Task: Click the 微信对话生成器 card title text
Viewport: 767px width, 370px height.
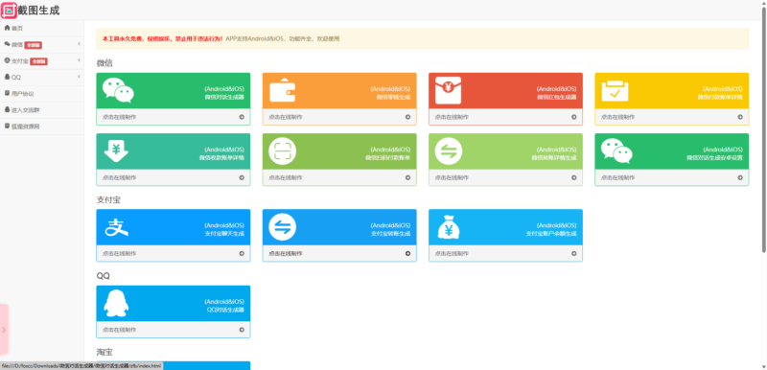Action: coord(224,97)
